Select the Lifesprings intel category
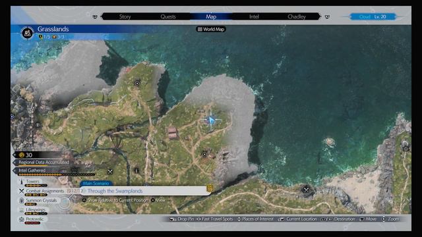This screenshot has width=422, height=237. (36, 209)
